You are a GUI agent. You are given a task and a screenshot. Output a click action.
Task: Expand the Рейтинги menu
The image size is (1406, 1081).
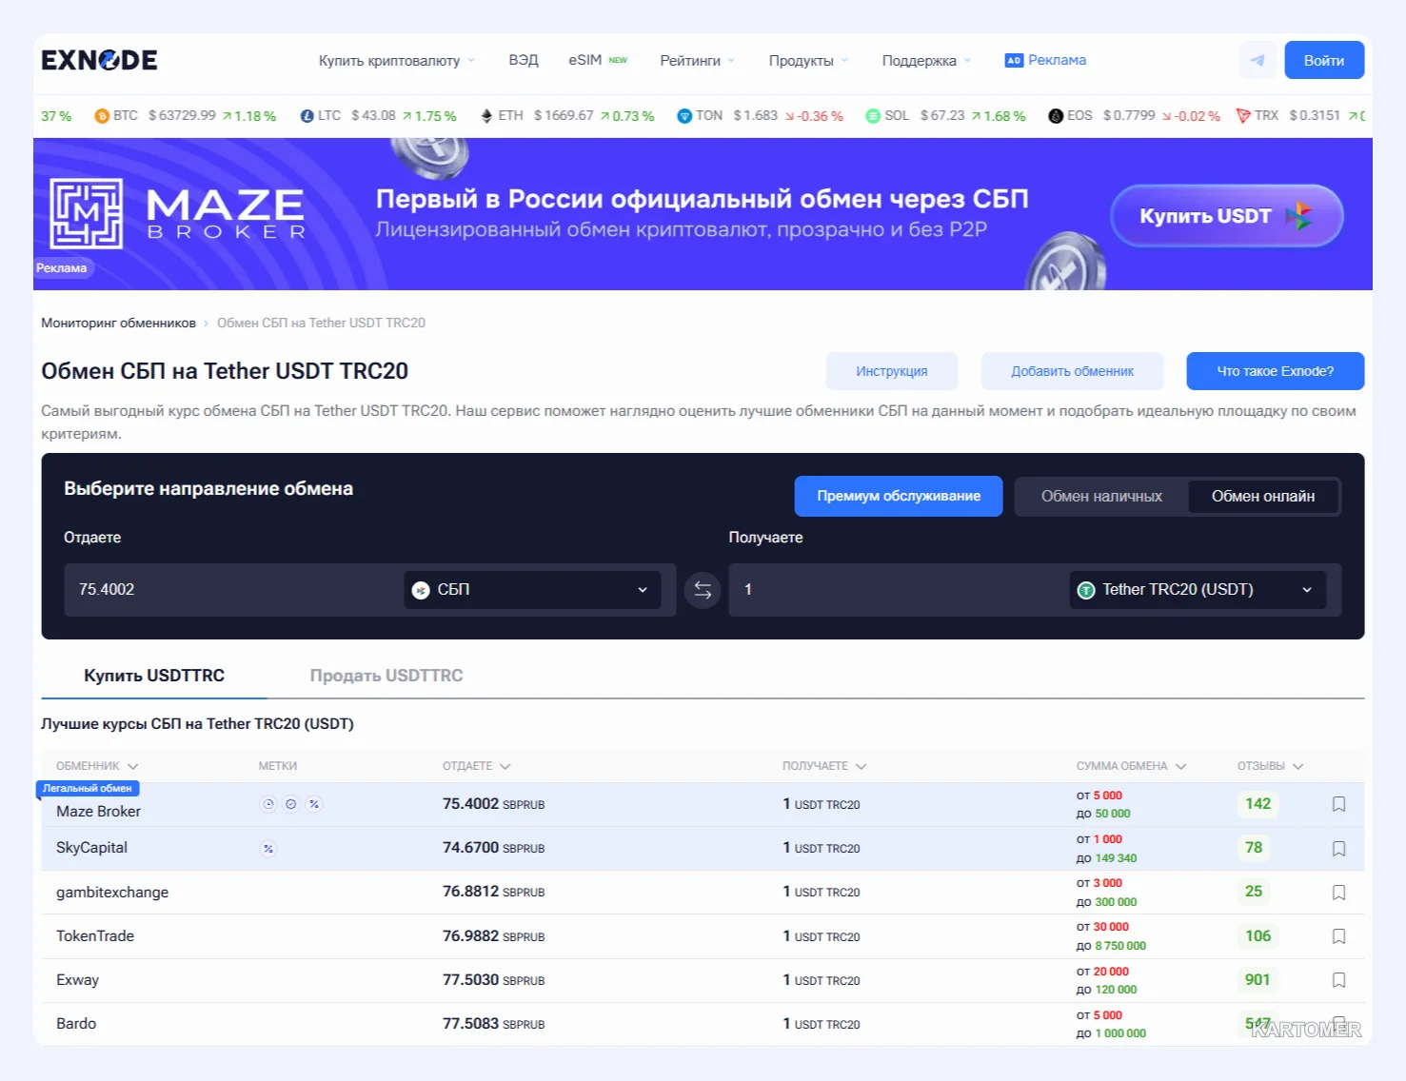698,61
